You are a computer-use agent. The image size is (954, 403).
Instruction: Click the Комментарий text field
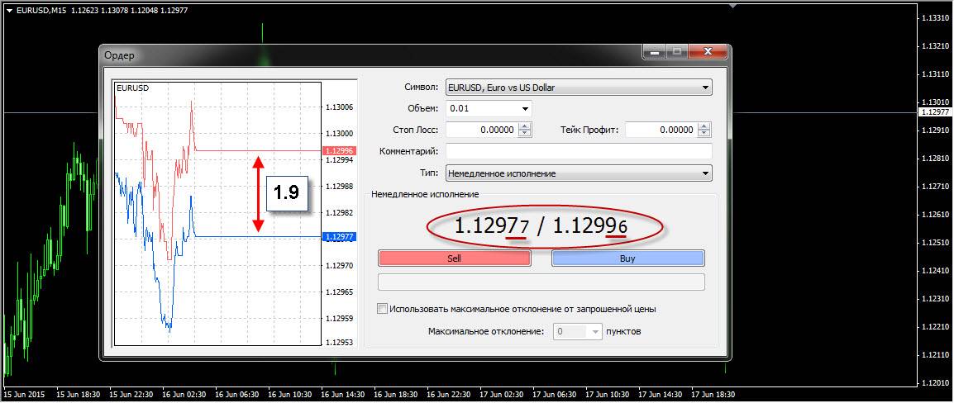click(578, 151)
